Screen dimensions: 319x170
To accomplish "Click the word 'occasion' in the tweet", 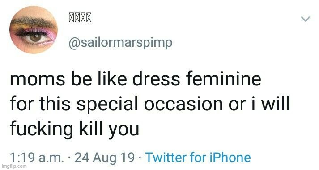I will click(x=183, y=105).
